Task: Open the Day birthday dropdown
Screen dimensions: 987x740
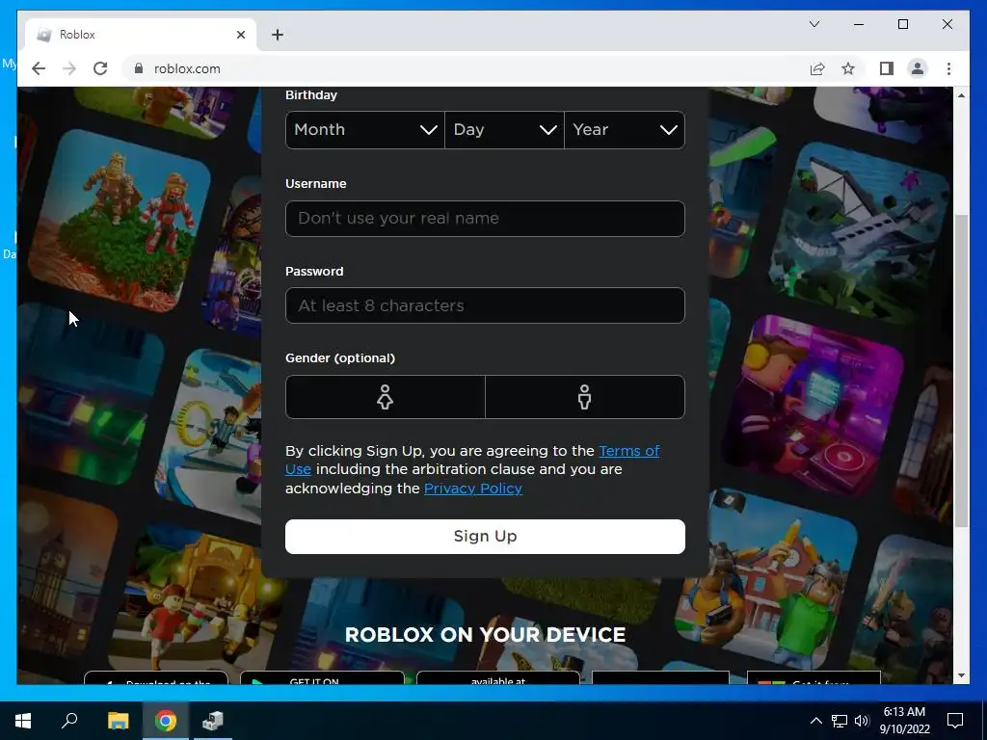Action: point(504,130)
